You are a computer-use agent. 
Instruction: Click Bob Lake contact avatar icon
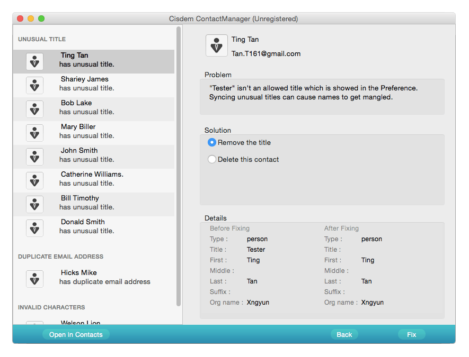34,109
